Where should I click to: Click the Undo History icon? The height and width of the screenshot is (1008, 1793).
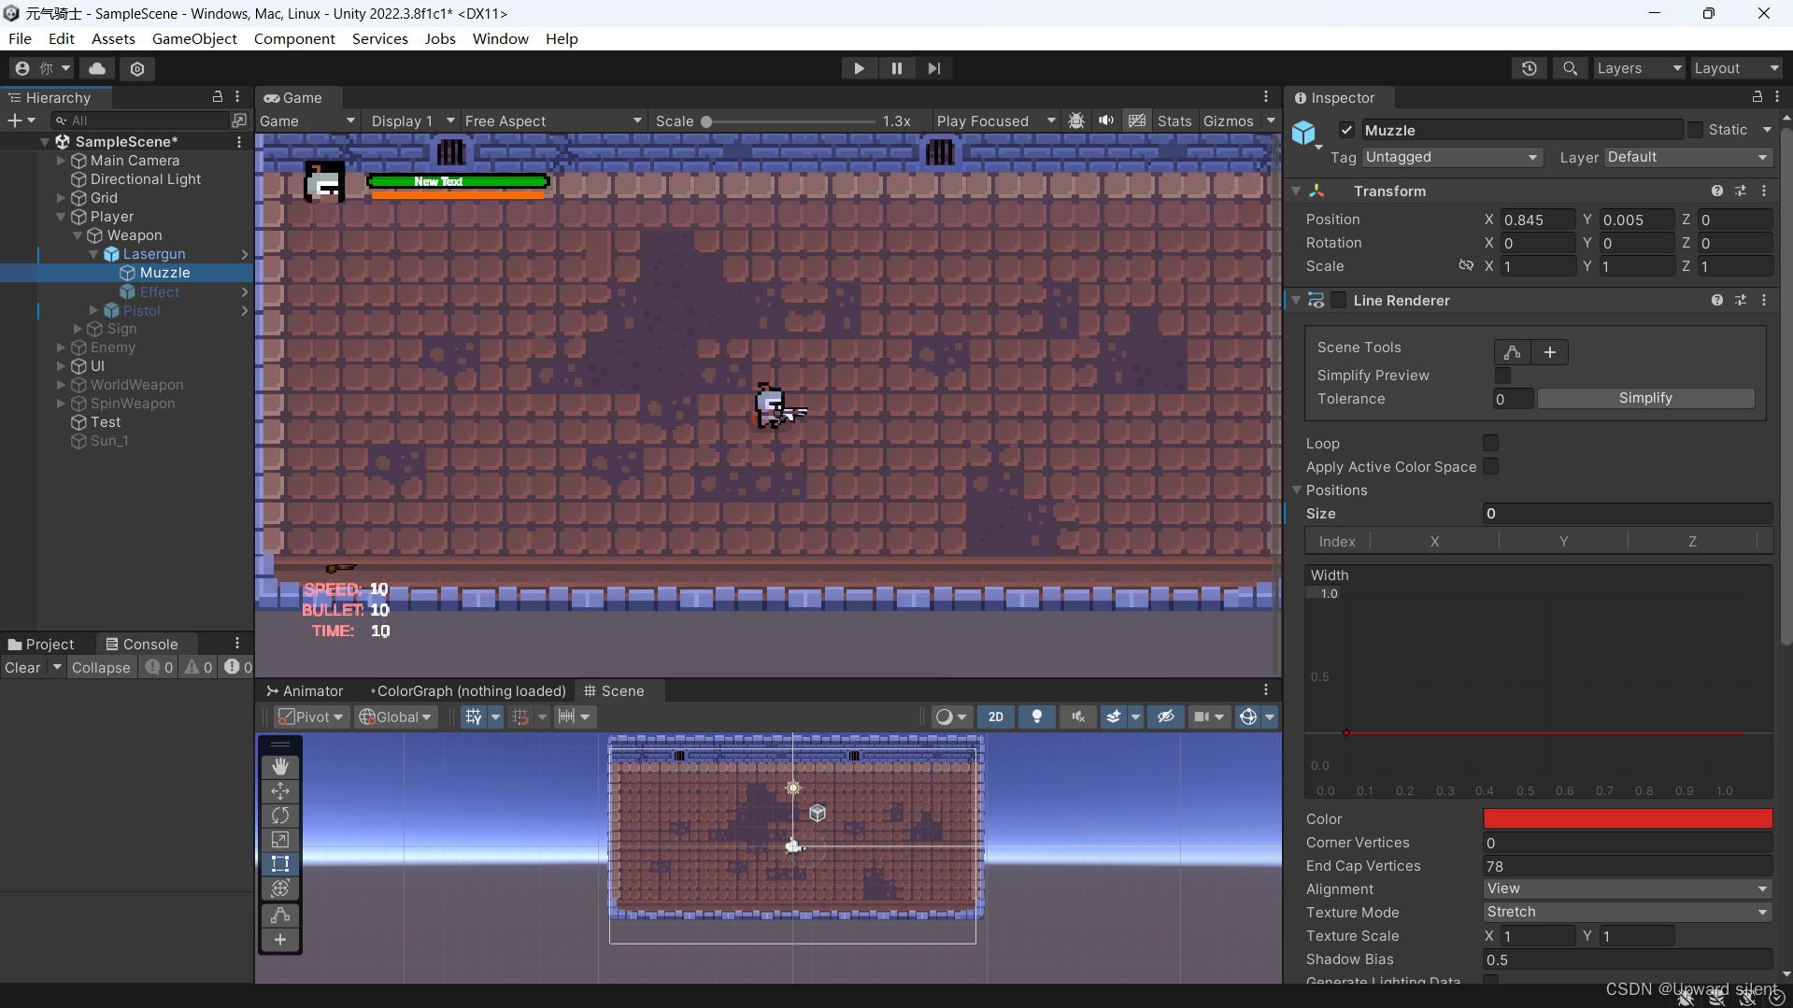pos(1529,68)
